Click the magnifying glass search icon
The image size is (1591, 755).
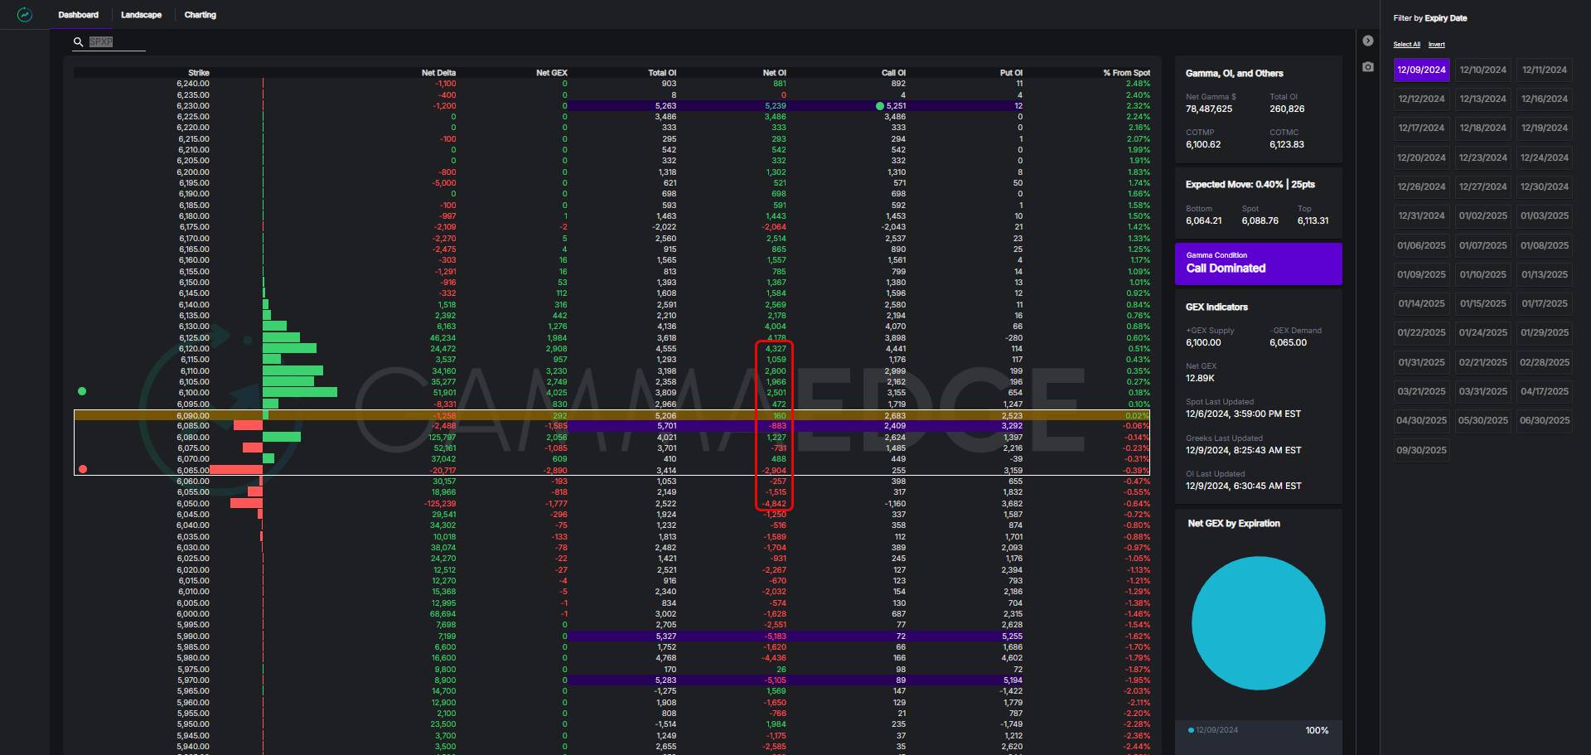point(79,41)
